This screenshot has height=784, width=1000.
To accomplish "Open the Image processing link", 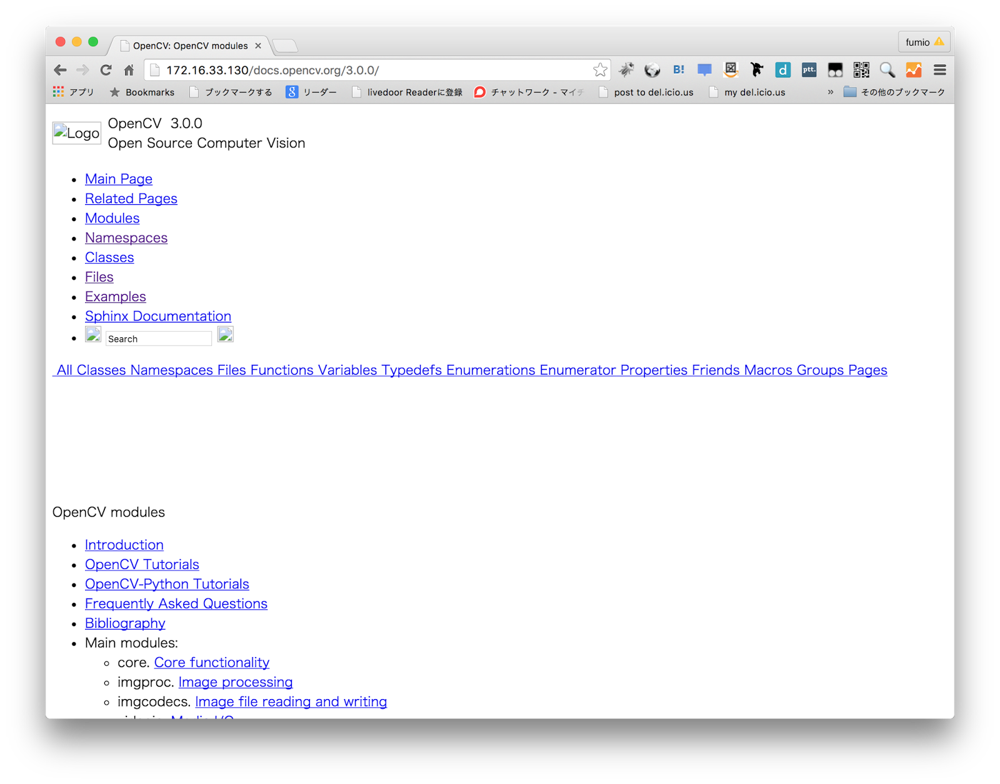I will click(236, 682).
